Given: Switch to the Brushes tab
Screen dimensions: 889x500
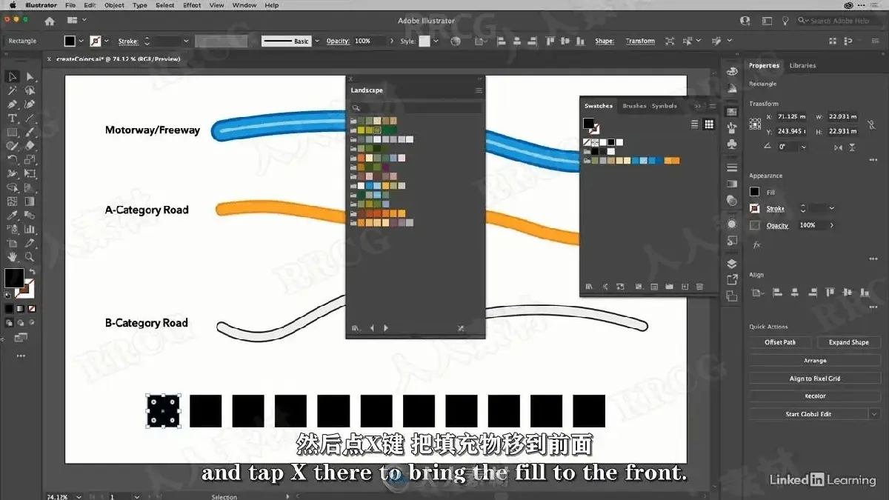Looking at the screenshot, I should [634, 106].
